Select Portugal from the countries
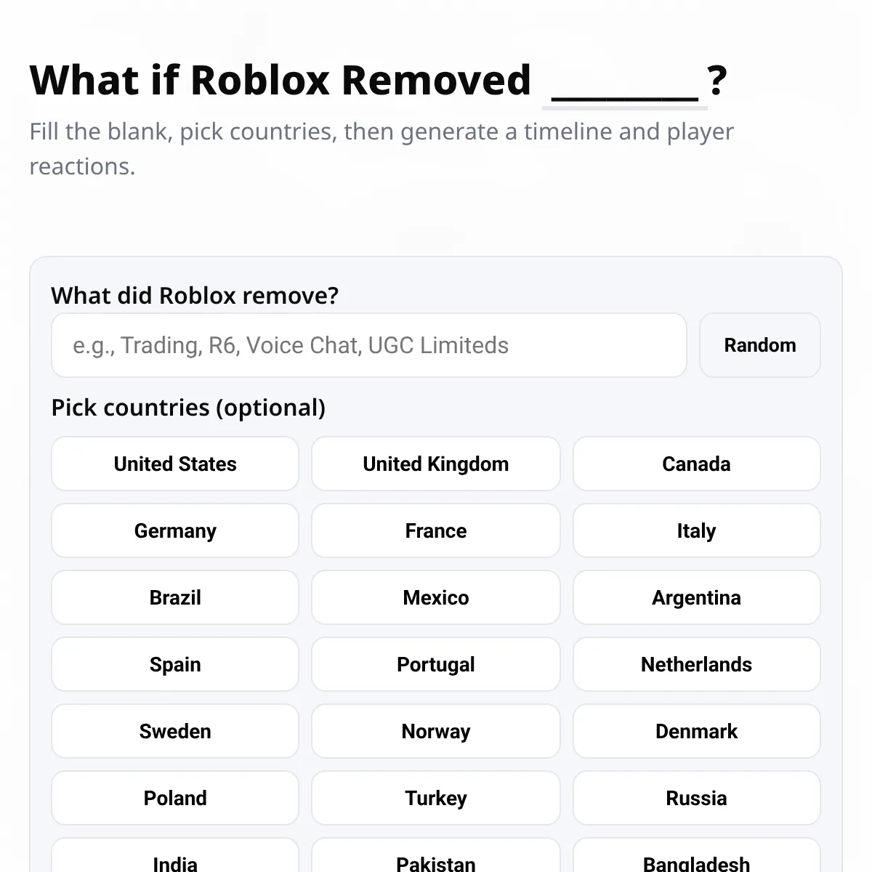Image resolution: width=872 pixels, height=872 pixels. tap(436, 664)
